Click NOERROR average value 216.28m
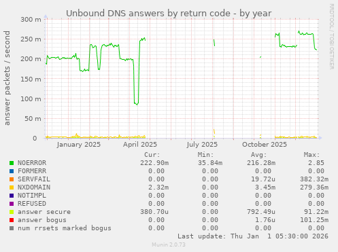The height and width of the screenshot is (252, 338). coord(261,163)
